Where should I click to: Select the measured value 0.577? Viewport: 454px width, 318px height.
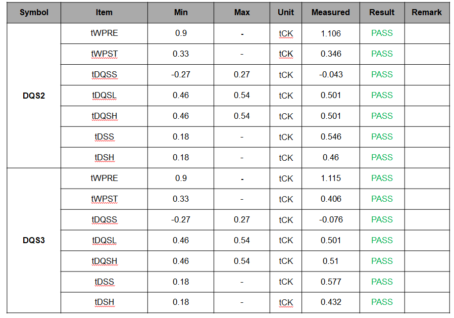[331, 282]
